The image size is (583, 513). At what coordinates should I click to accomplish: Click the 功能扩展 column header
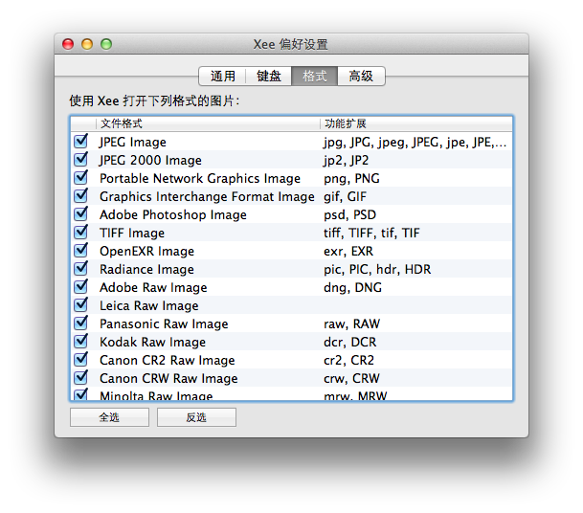coord(416,123)
